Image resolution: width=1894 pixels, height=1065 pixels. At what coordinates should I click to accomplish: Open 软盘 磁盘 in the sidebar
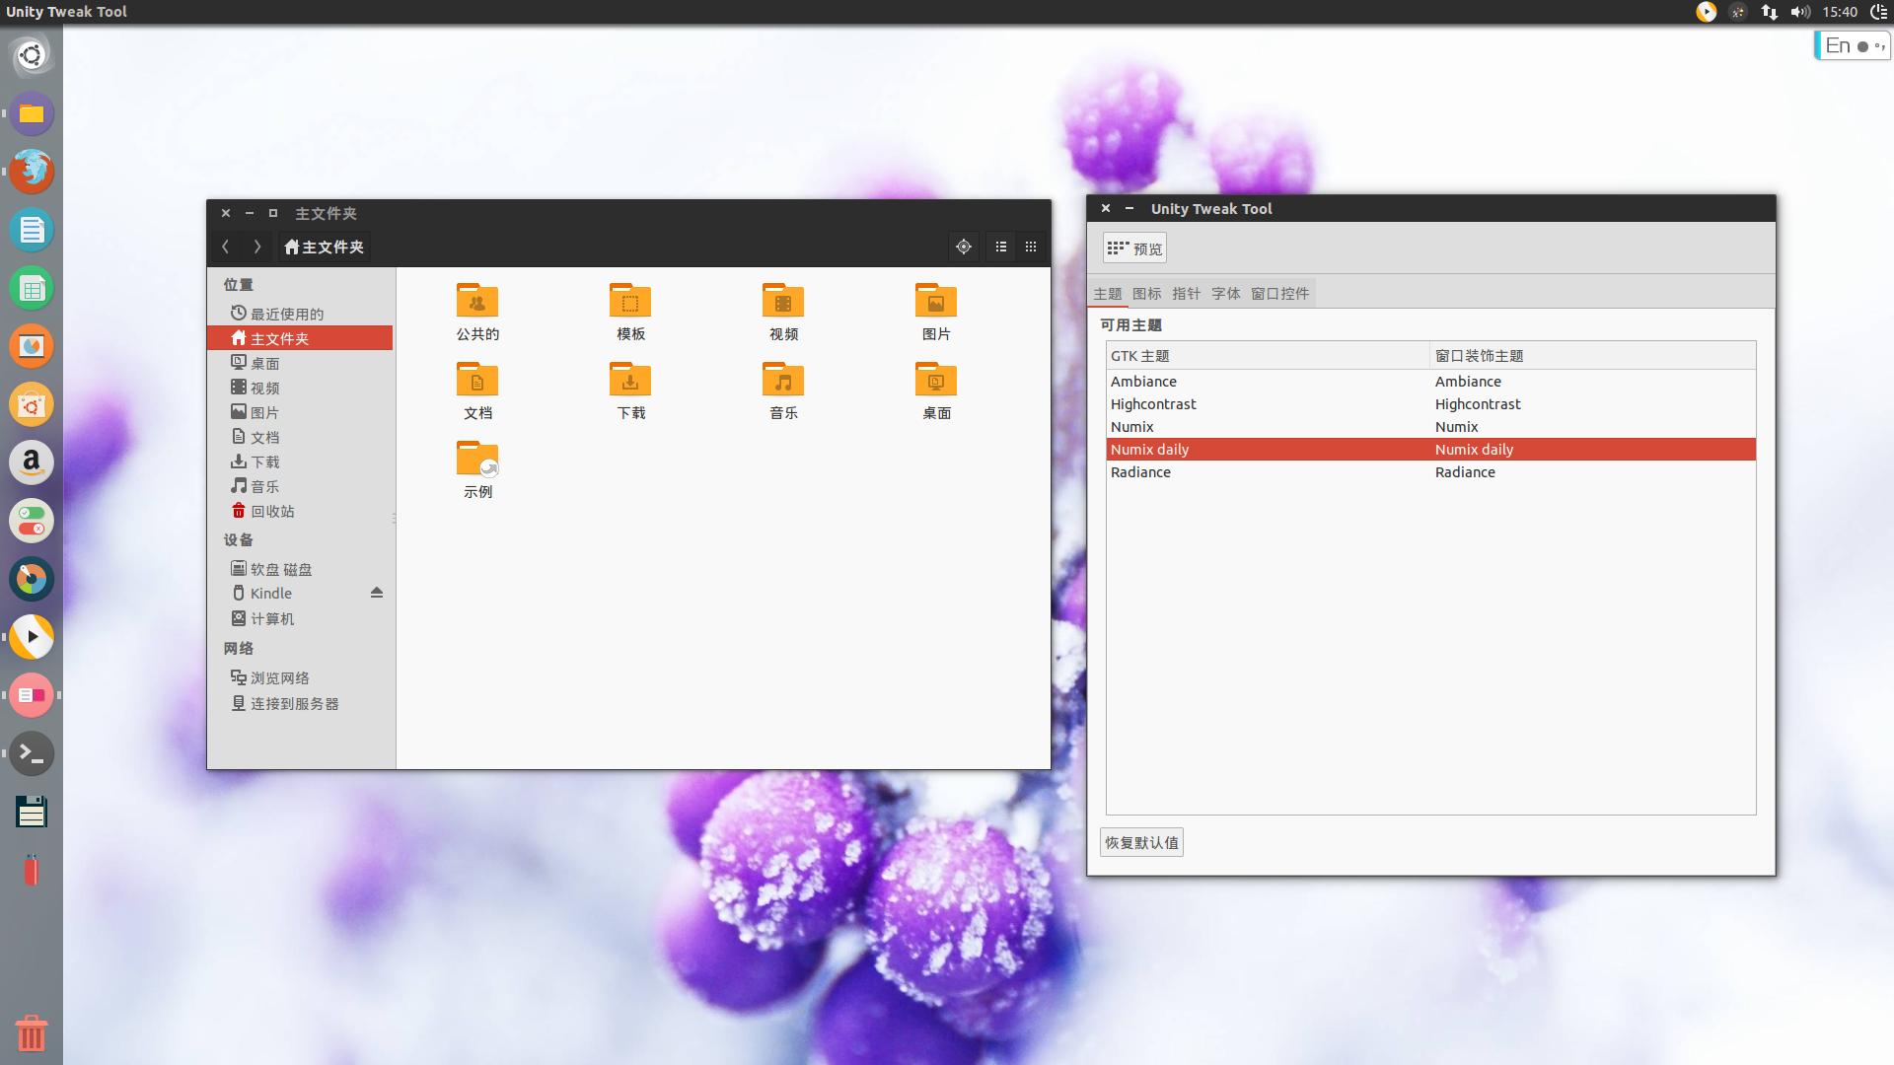pyautogui.click(x=301, y=569)
